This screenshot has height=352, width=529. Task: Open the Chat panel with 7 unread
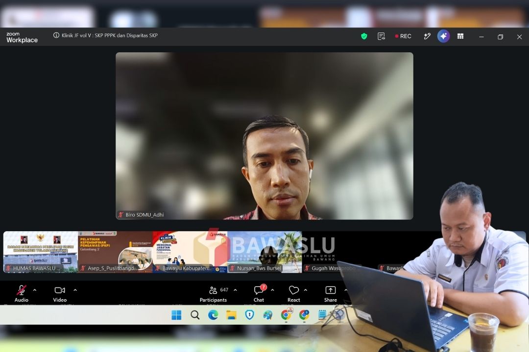259,293
